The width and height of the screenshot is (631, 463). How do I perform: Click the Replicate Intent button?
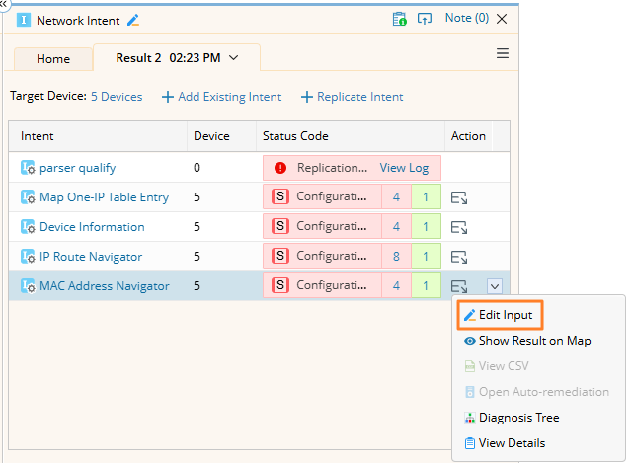(x=353, y=97)
